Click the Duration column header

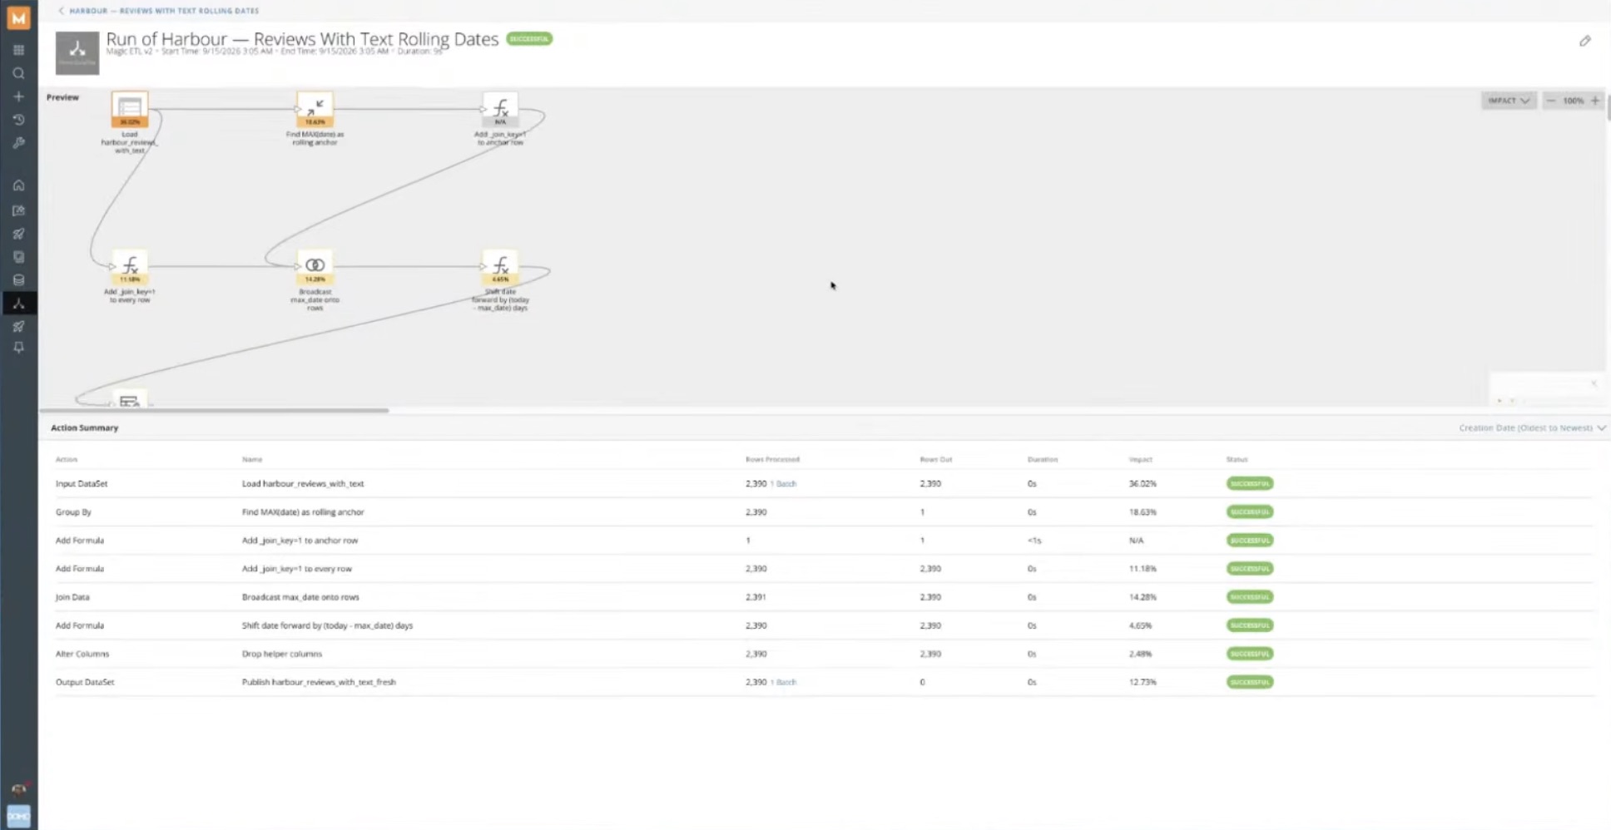coord(1042,459)
